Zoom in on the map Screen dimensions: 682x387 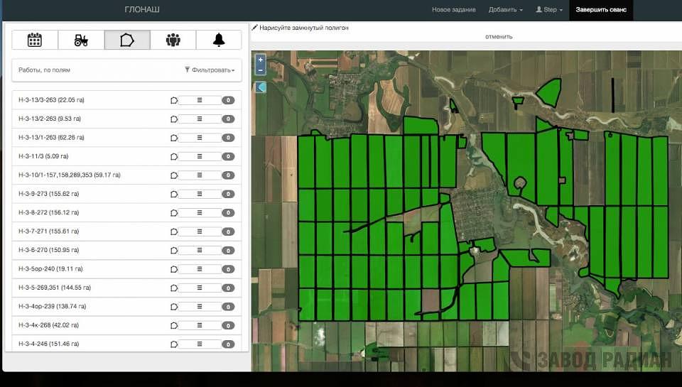coord(261,60)
